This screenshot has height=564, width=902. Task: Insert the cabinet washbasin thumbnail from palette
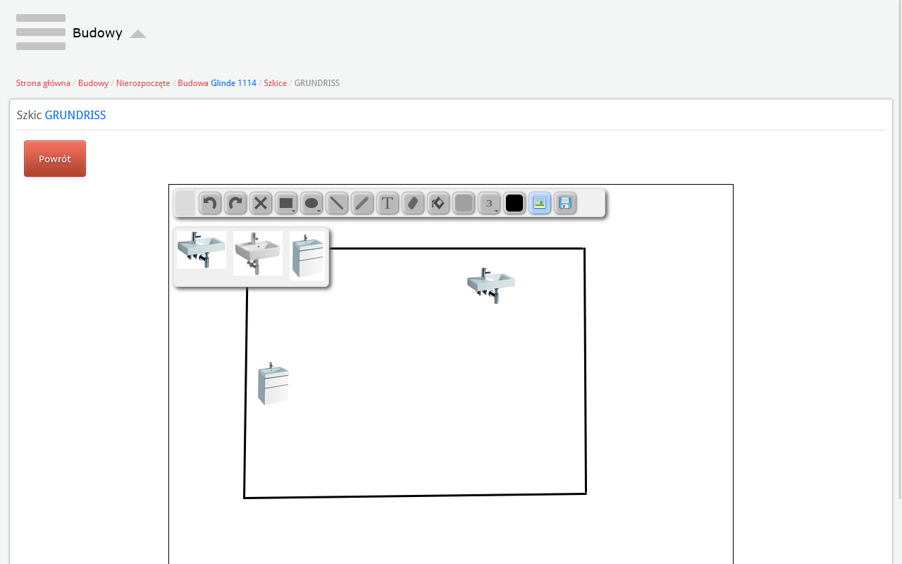tap(307, 256)
